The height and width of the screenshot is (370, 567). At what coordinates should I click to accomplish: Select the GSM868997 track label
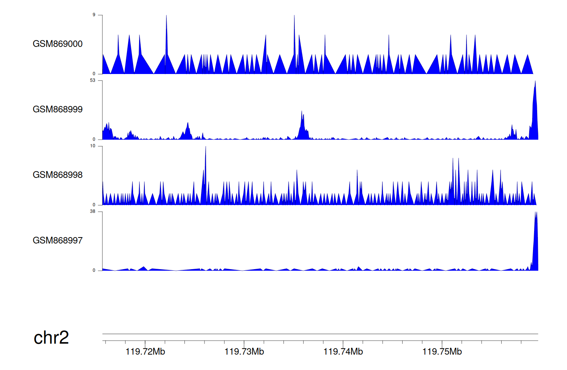tap(57, 240)
